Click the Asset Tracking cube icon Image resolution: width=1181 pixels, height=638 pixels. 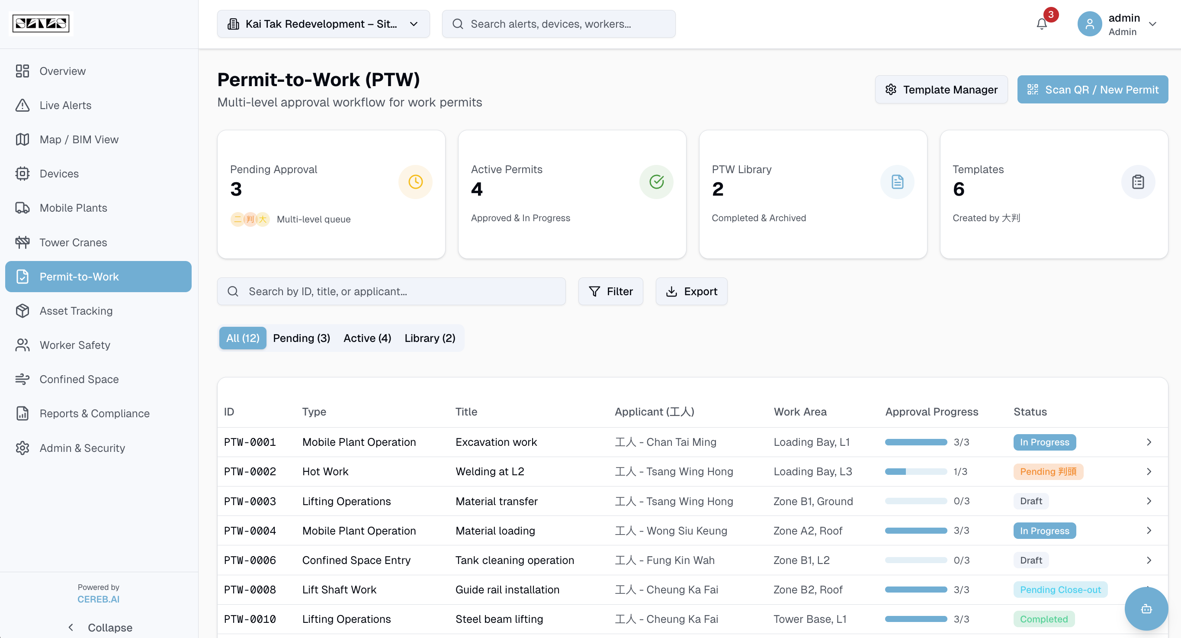coord(22,310)
